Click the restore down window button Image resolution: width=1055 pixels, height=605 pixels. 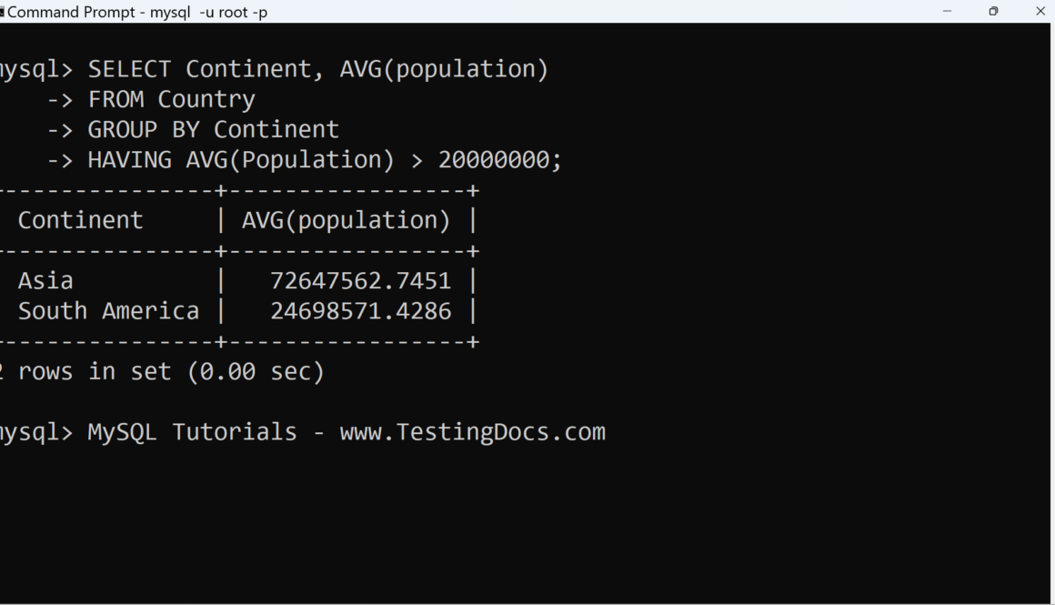coord(993,12)
